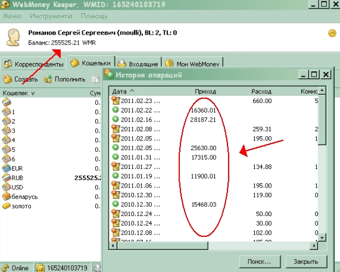Screen dimensions: 340x272
Task: Select the беларусь wallet
Action: (20, 196)
